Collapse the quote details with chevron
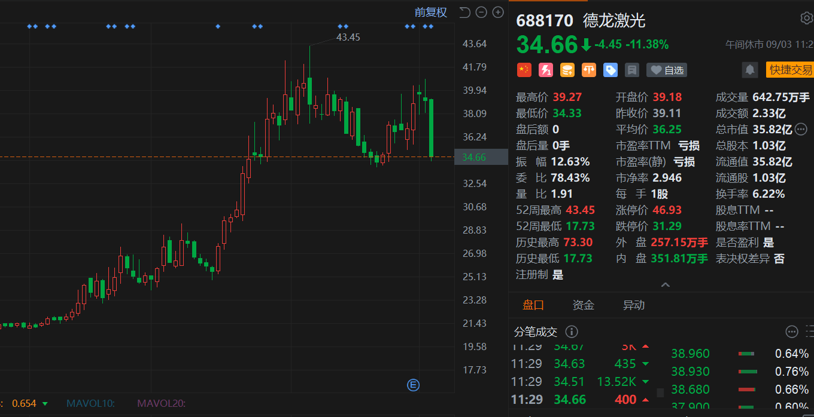The image size is (814, 417). click(x=665, y=285)
